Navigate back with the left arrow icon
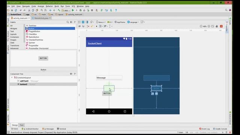 pos(50,10)
